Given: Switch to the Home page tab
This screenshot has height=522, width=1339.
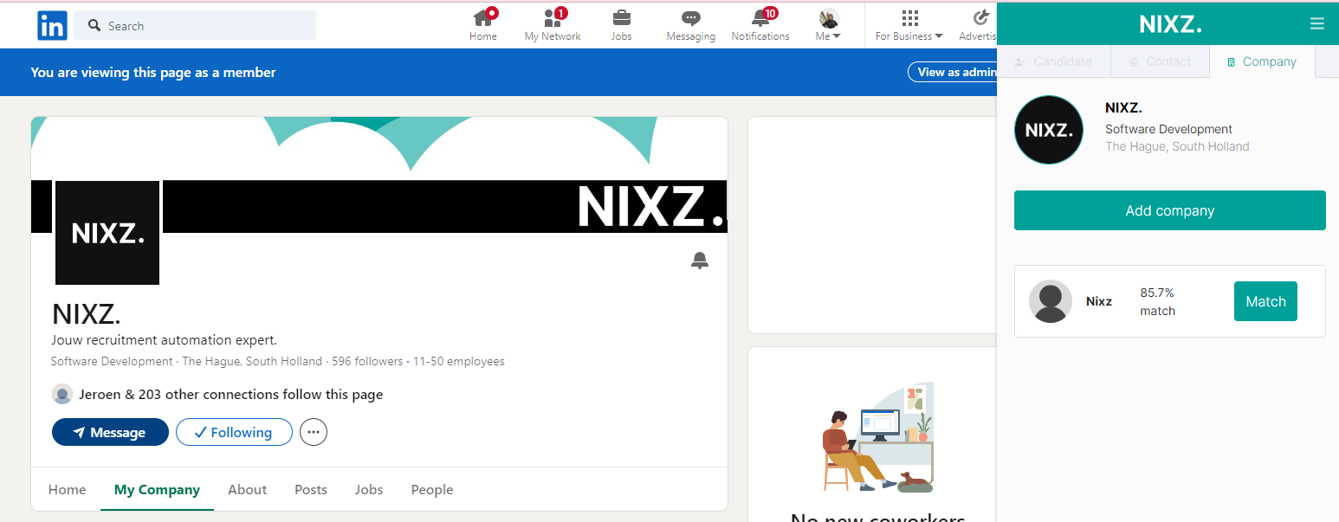Looking at the screenshot, I should [x=68, y=490].
